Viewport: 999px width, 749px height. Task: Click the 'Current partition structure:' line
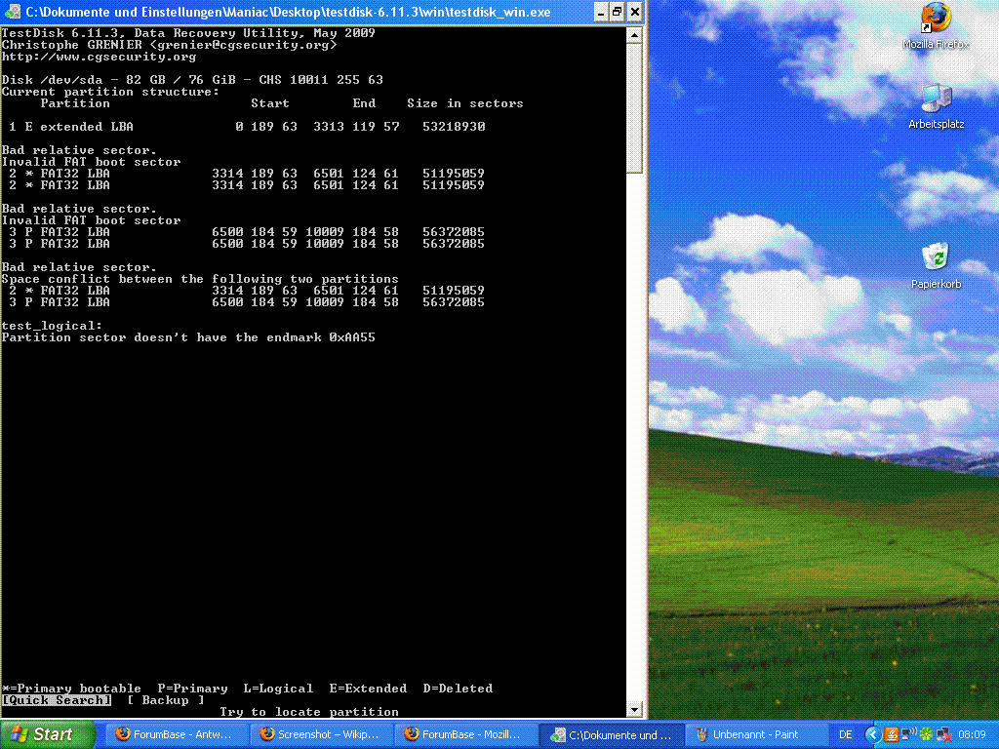[110, 92]
